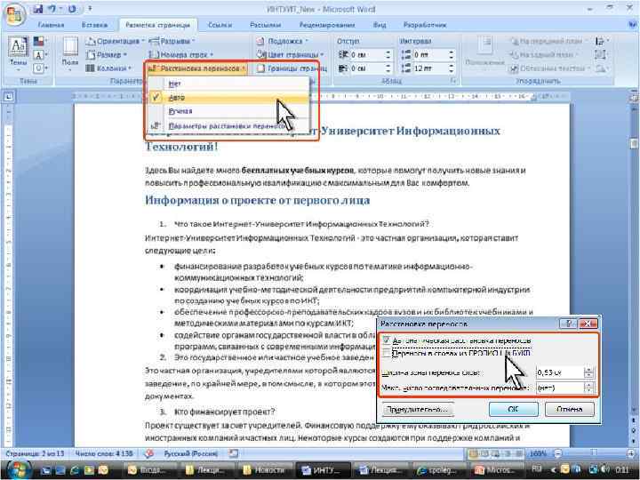The image size is (640, 480).
Task: Switch to Вставка ribbon tab
Action: [94, 25]
